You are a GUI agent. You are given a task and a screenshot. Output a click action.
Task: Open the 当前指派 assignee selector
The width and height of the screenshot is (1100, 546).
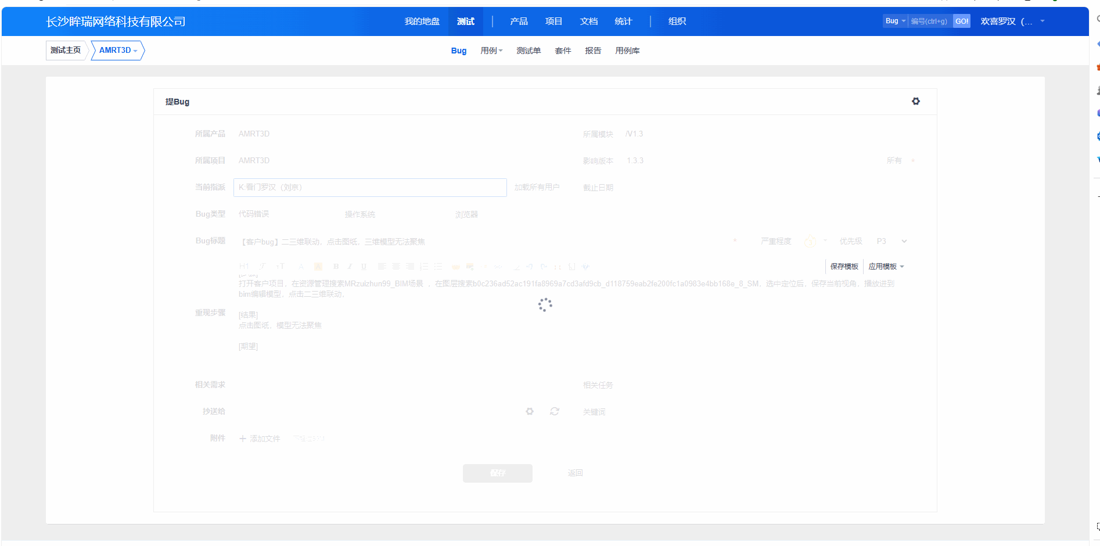[x=370, y=188]
